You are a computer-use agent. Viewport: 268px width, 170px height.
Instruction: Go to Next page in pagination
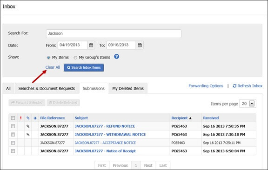click(x=148, y=165)
